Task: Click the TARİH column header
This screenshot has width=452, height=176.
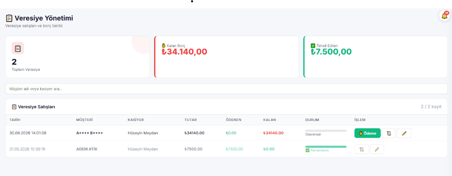Action: (x=15, y=120)
